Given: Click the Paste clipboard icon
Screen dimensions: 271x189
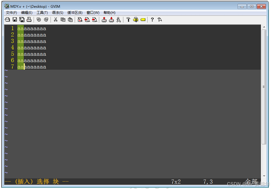Looking at the screenshot, I should pyautogui.click(x=70, y=20).
